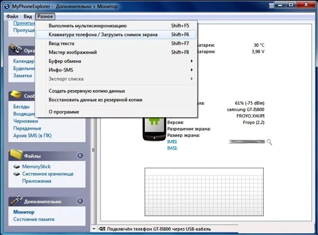This screenshot has width=318, height=235.
Task: Click the 30 °C battery temperature value
Action: pos(259,45)
